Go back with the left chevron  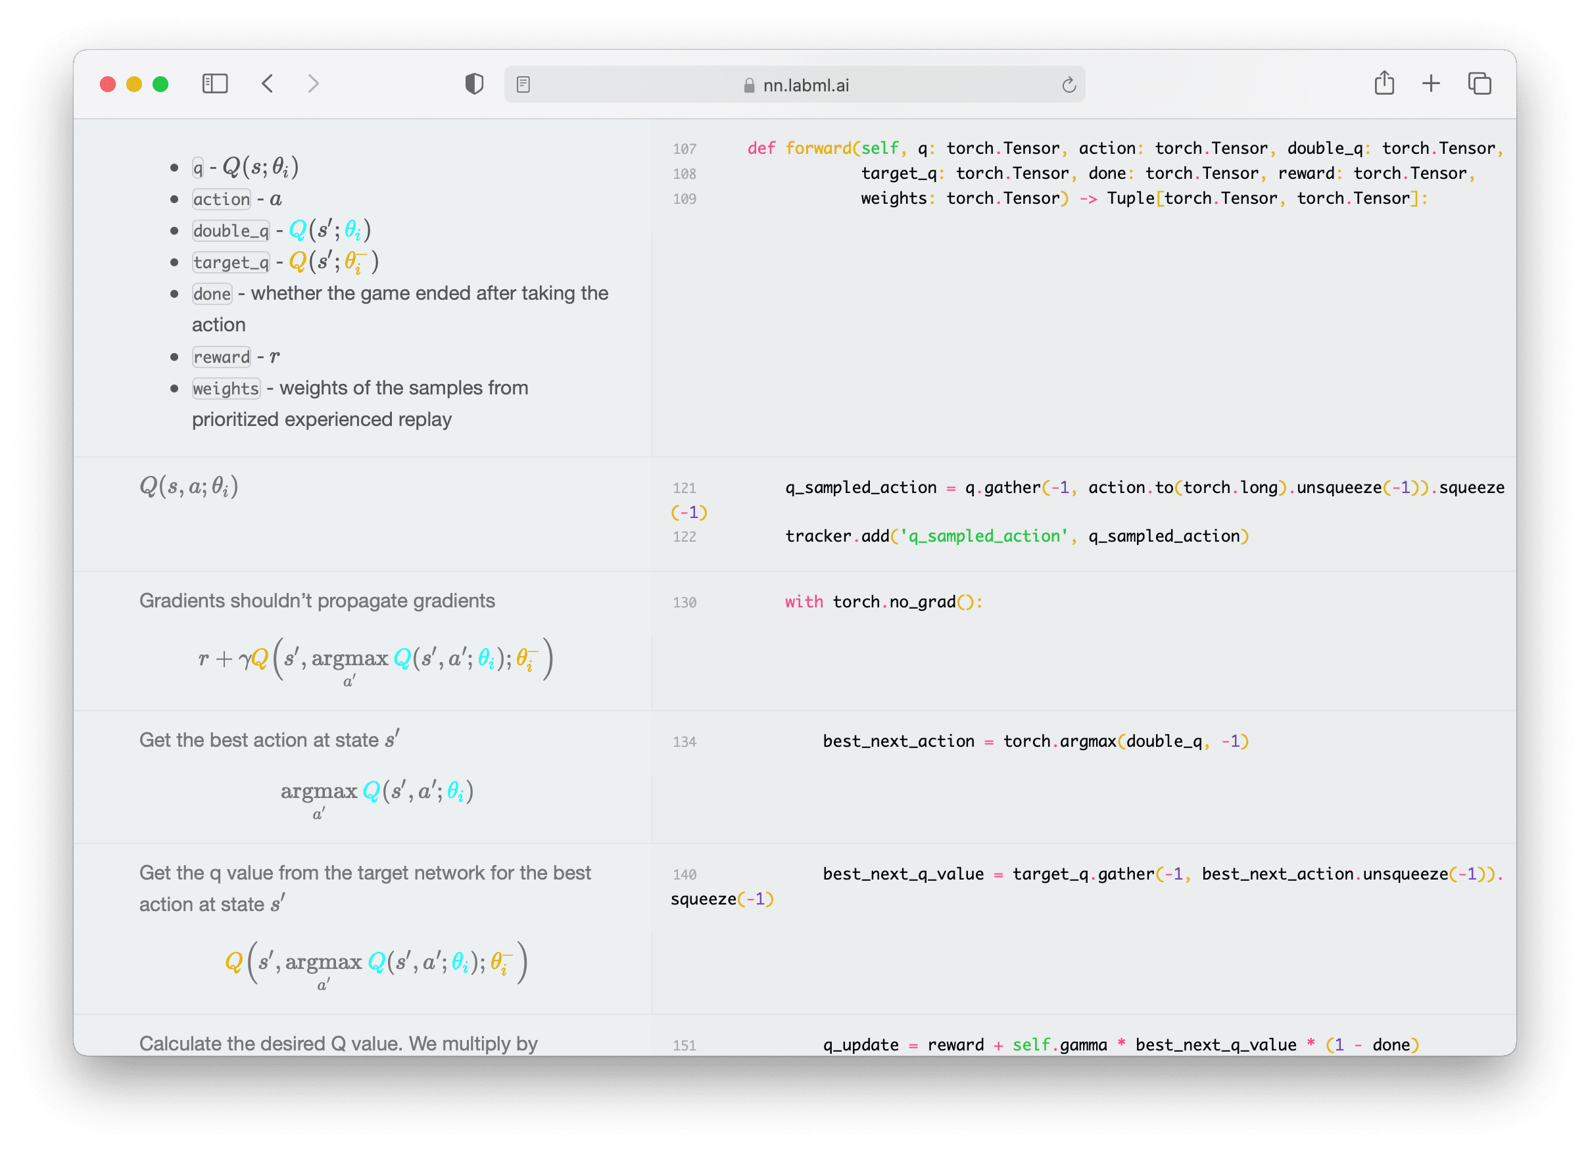click(x=267, y=84)
